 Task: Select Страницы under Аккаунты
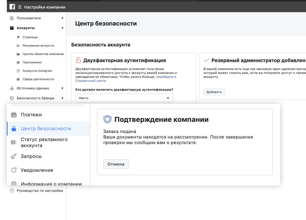point(30,37)
